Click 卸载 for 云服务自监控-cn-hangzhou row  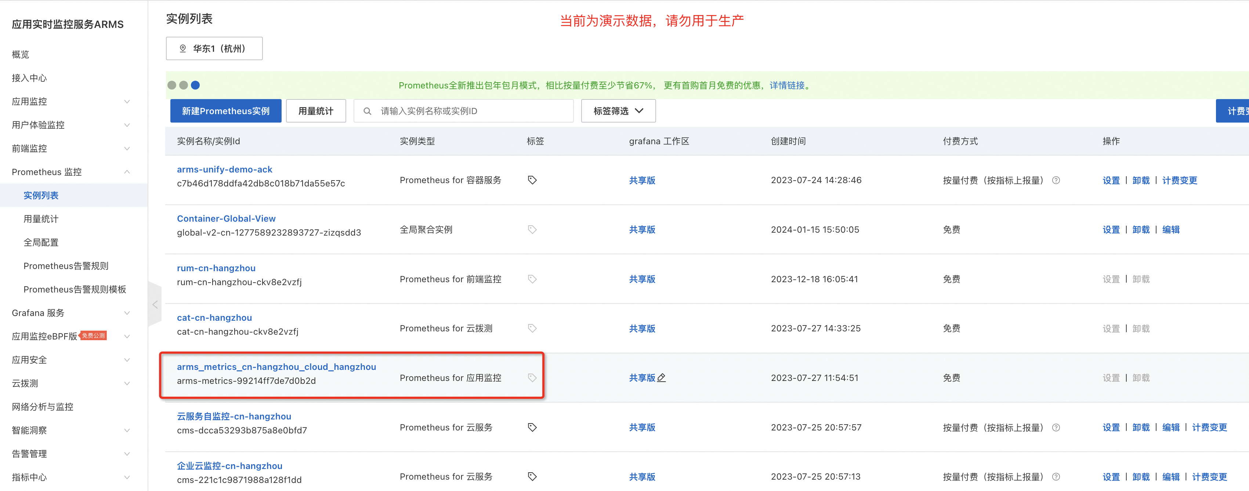pyautogui.click(x=1141, y=428)
